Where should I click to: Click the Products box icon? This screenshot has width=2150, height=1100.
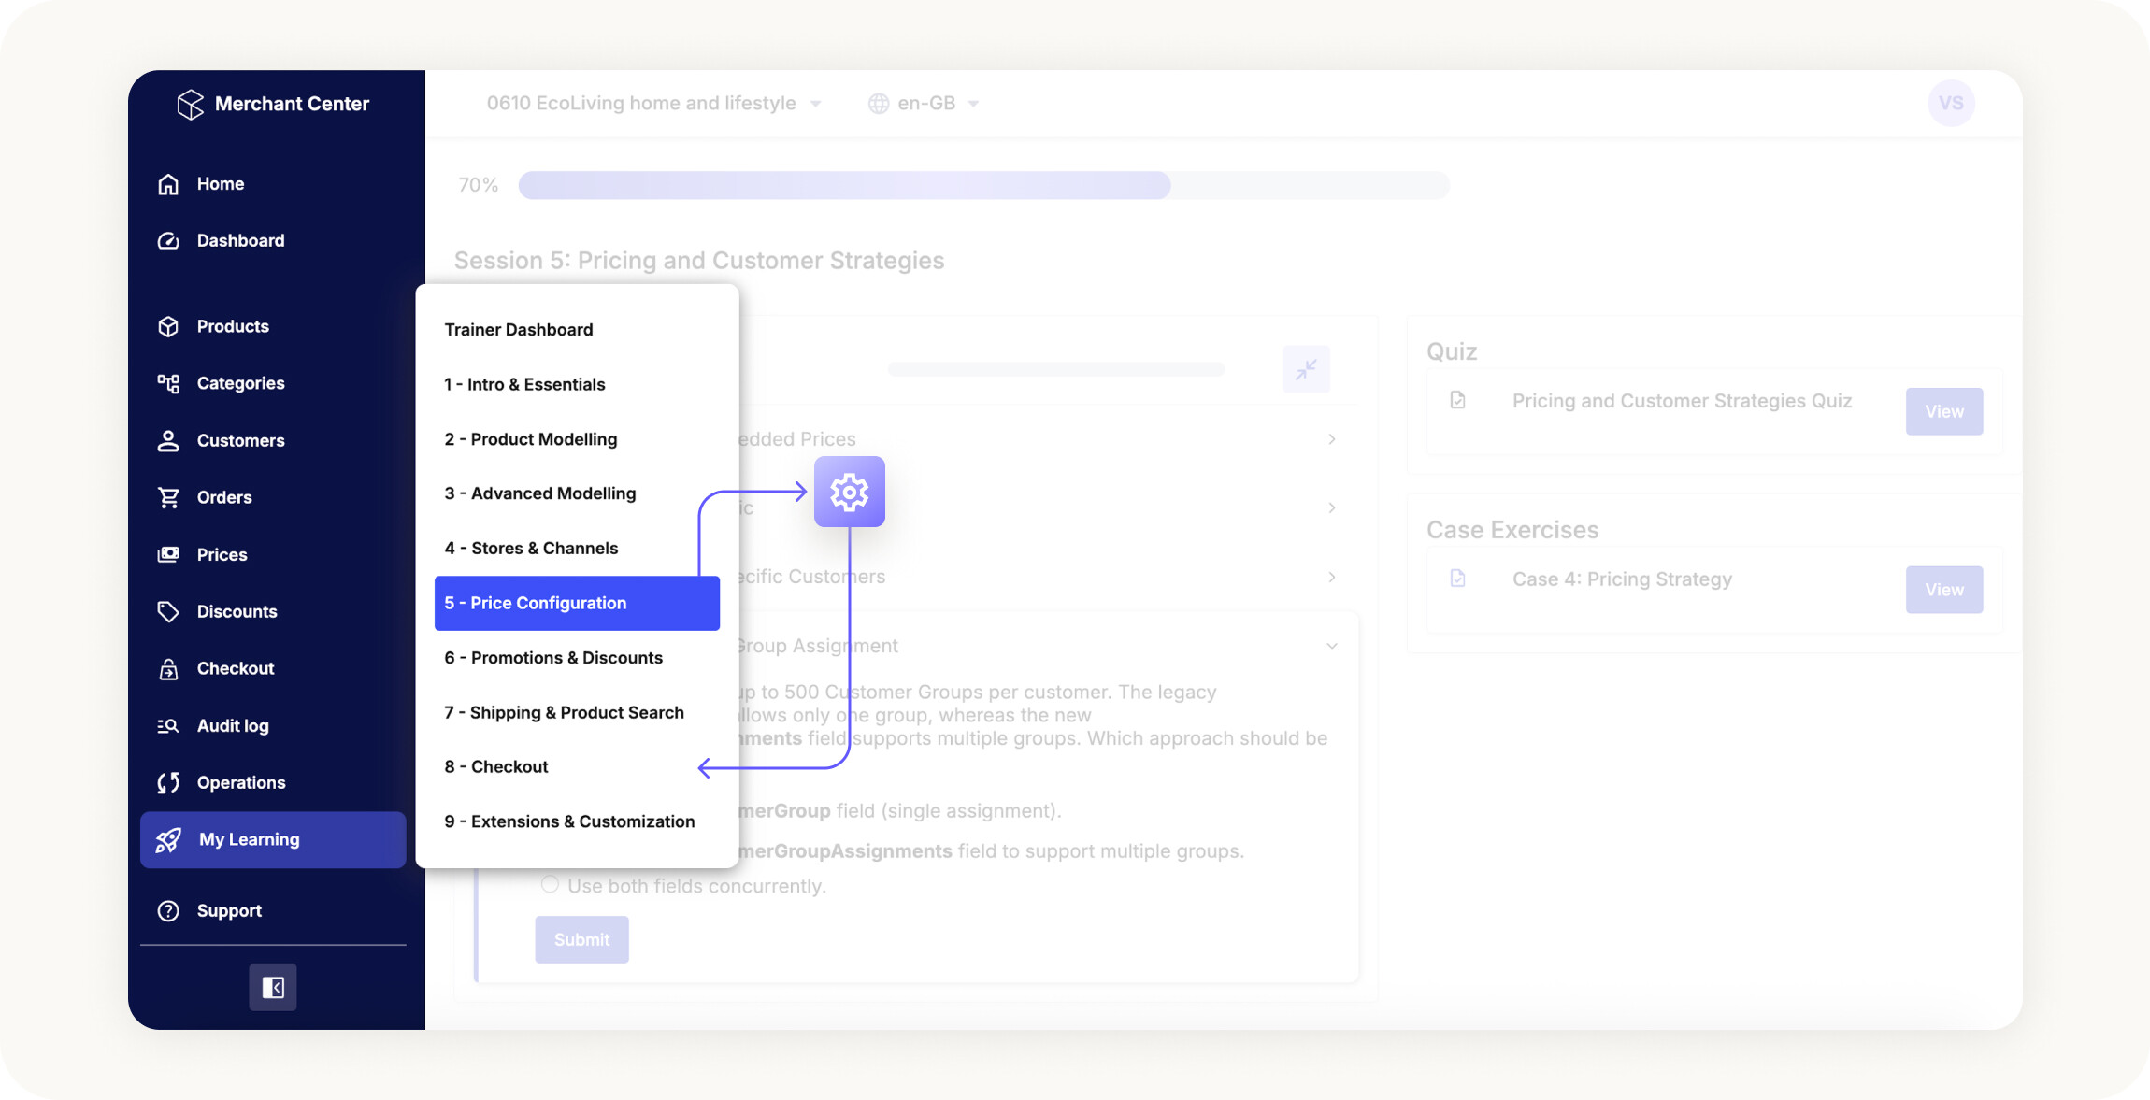[168, 326]
